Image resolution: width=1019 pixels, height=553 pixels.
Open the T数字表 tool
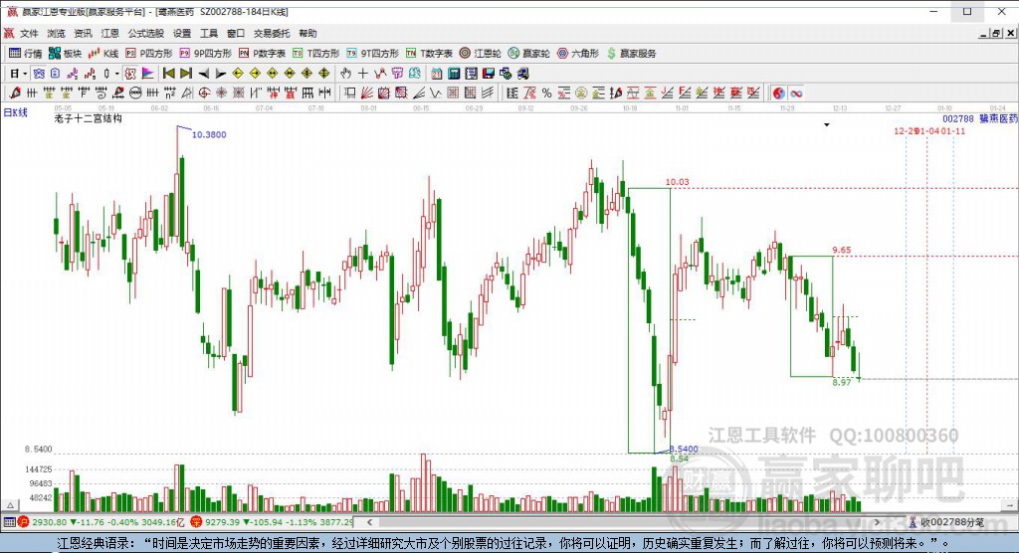[x=429, y=54]
